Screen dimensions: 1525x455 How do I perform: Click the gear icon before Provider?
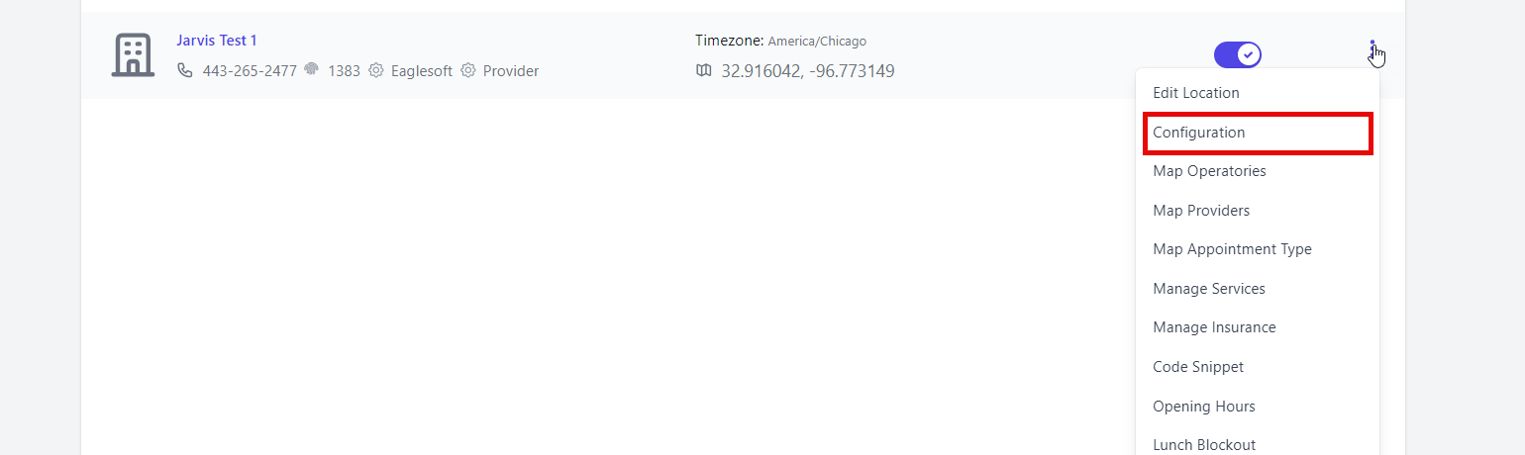pos(468,70)
